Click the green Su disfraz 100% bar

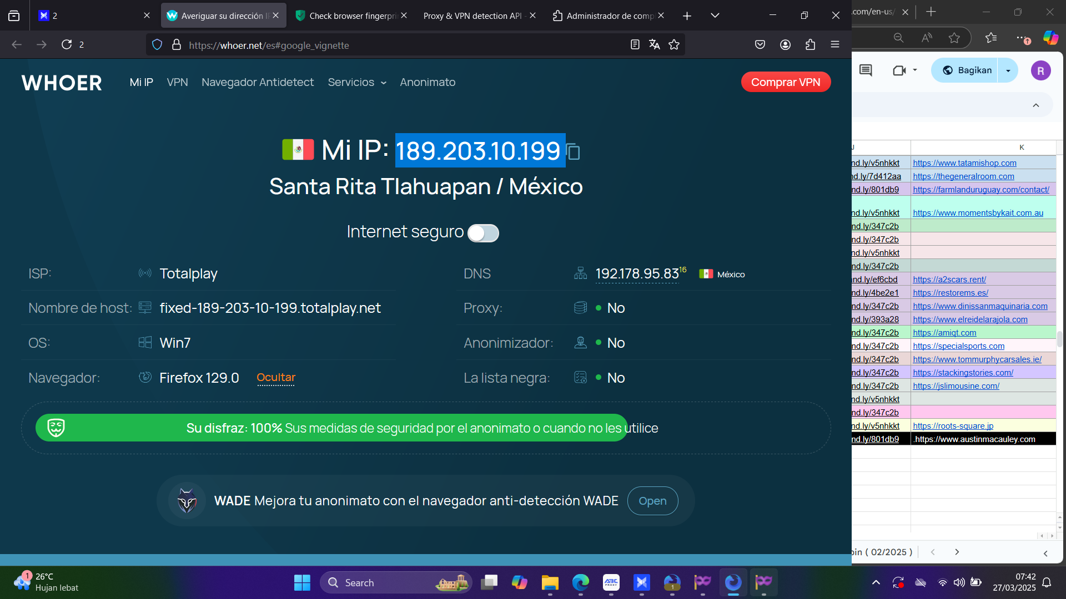pos(331,428)
